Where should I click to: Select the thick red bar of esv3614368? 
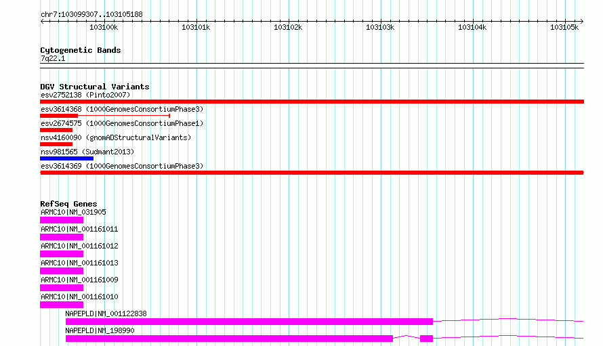(x=59, y=116)
